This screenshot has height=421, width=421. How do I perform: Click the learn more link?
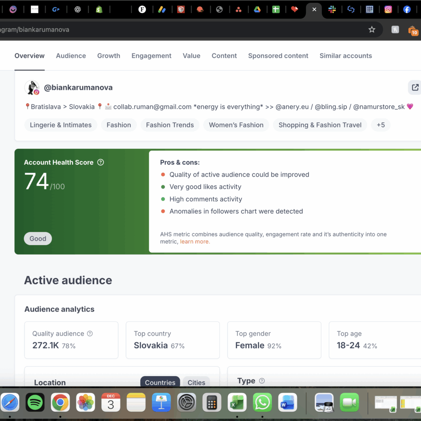[x=195, y=242]
